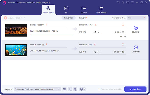This screenshot has height=95, width=150.
Task: Expand the save path dropdown arrow
Action: pyautogui.click(x=59, y=89)
